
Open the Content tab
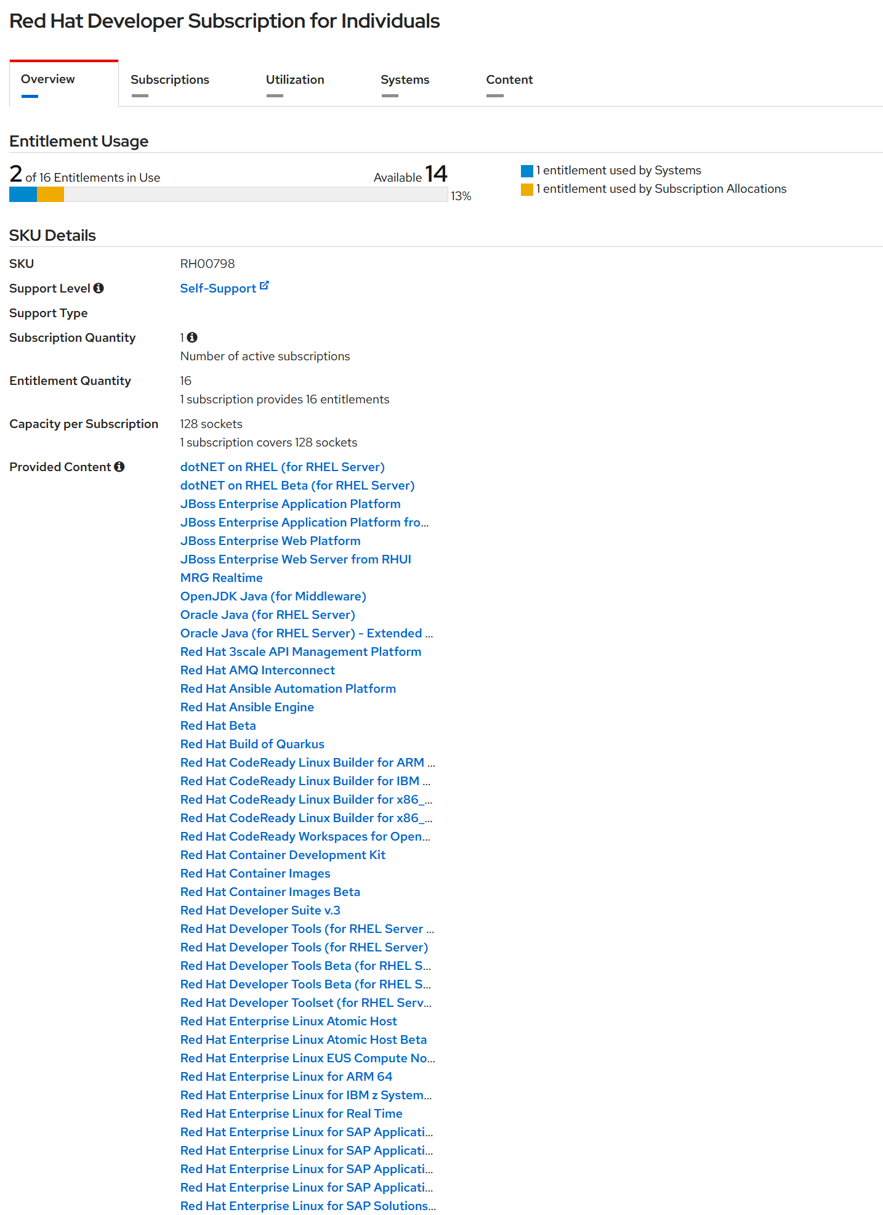509,79
